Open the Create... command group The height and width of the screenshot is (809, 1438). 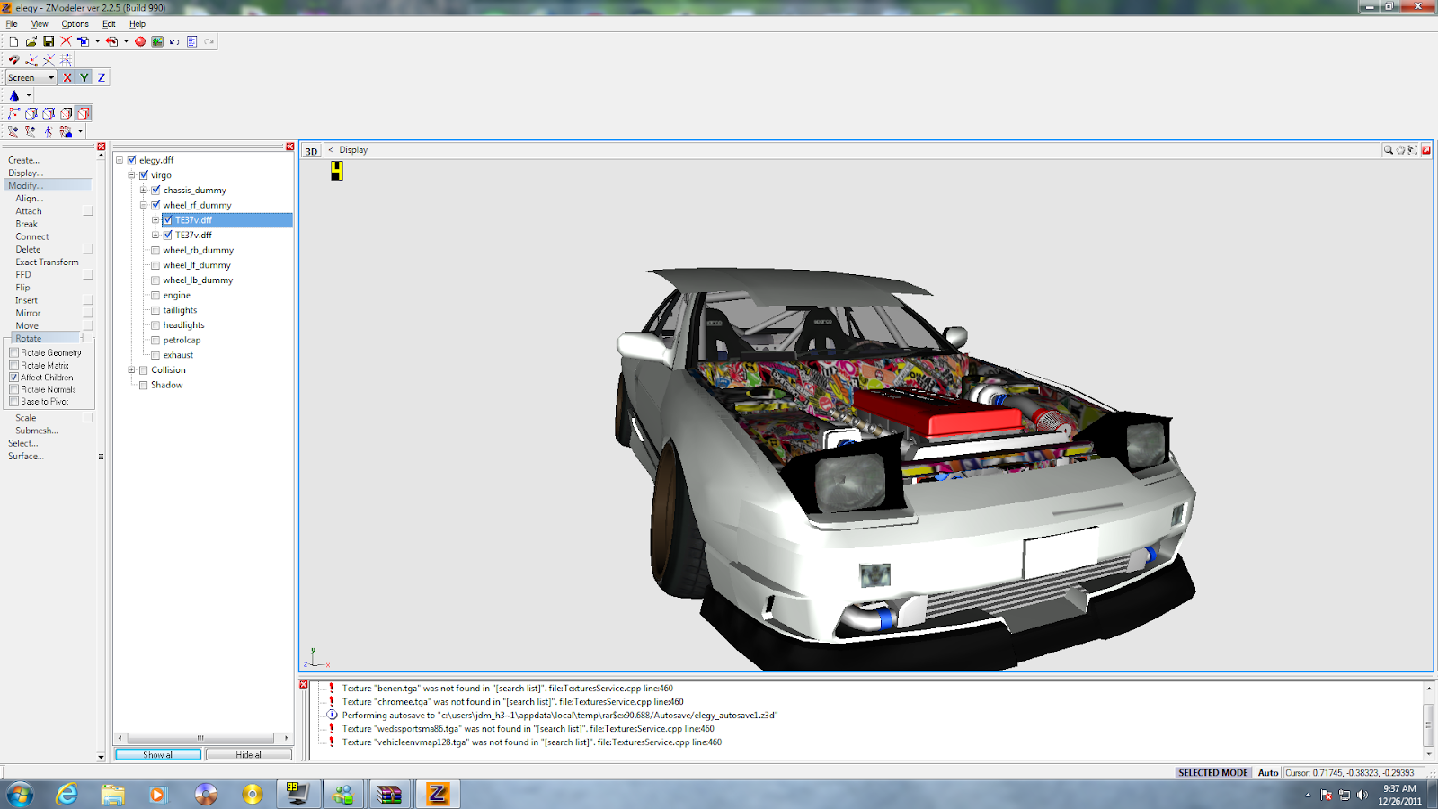click(23, 160)
